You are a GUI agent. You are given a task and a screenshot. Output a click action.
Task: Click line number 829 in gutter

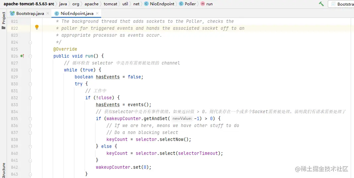tap(14, 77)
